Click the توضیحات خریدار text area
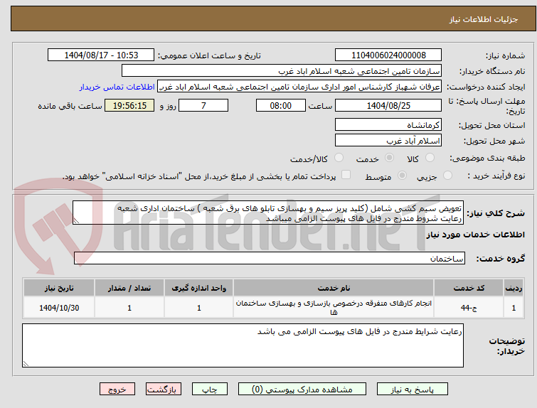The height and width of the screenshot is (408, 537). pos(243,345)
